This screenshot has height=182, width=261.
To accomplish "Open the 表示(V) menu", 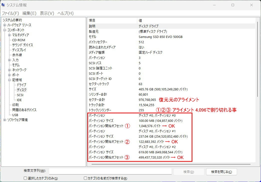I will 47,13.
